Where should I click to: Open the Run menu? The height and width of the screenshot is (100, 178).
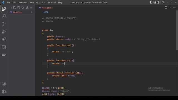[x=43, y=2]
